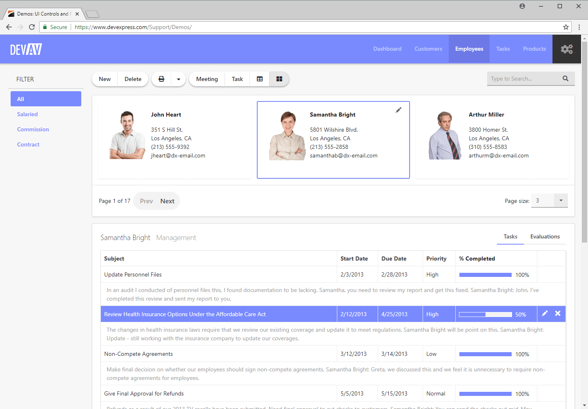The height and width of the screenshot is (409, 588).
Task: Delete the Health Insurance task via X icon
Action: tap(558, 313)
